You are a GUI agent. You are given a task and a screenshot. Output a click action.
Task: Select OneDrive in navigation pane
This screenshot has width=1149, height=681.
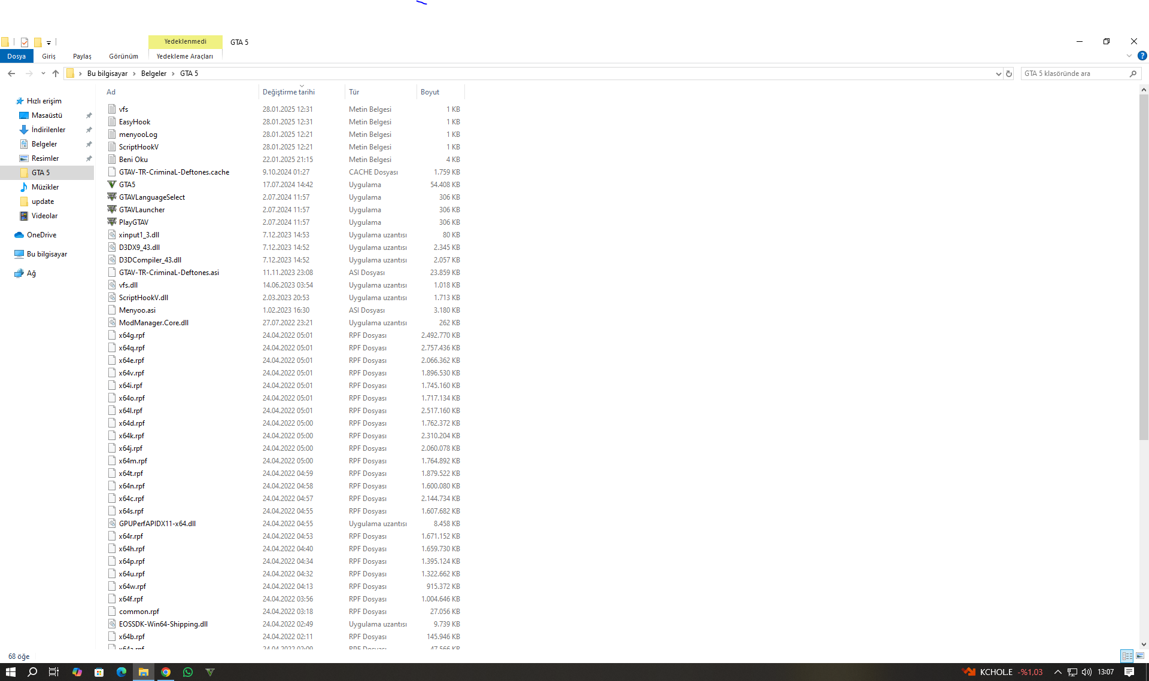[x=41, y=235]
